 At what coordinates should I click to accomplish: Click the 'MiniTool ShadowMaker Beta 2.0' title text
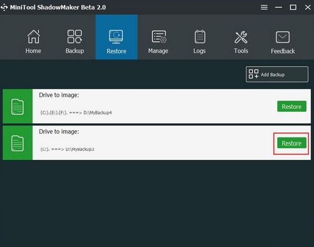(x=58, y=7)
